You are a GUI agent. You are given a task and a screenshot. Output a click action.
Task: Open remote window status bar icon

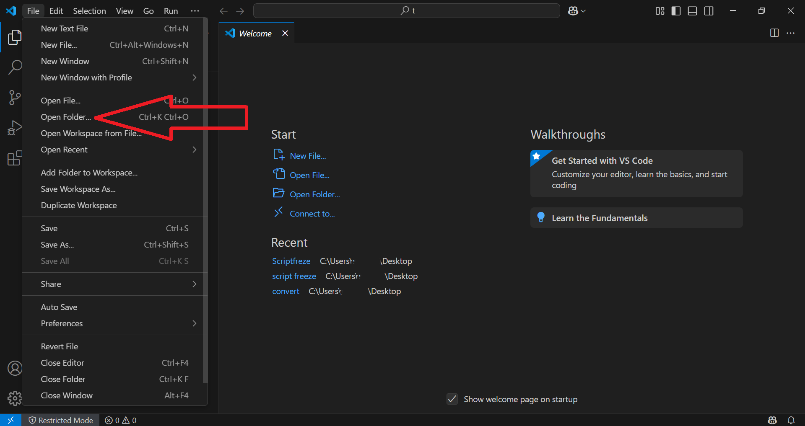tap(10, 420)
